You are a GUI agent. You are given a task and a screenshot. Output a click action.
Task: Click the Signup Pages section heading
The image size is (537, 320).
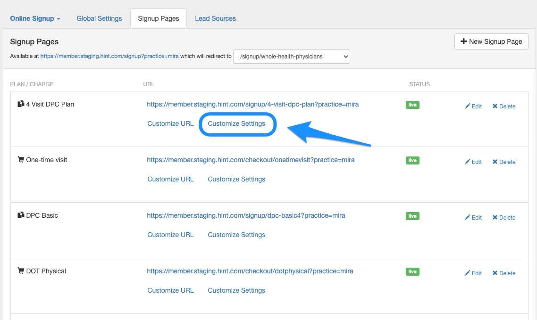pos(34,42)
